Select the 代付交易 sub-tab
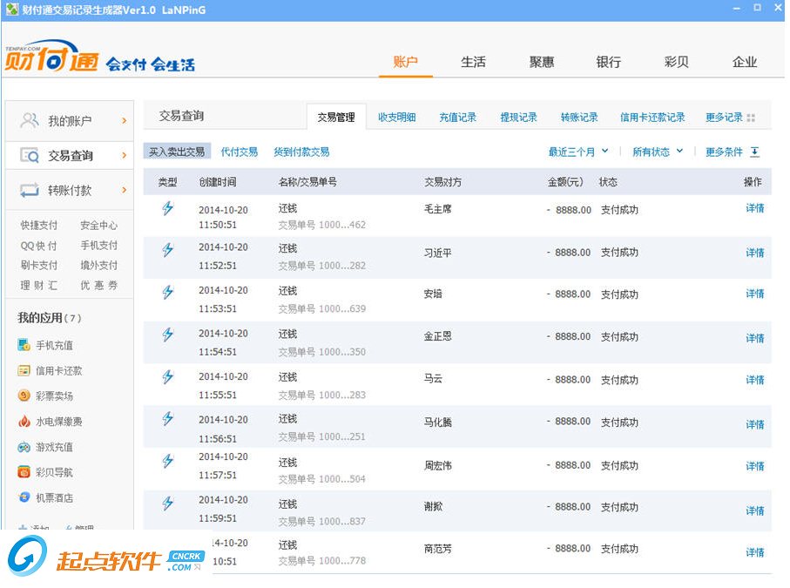This screenshot has height=588, width=790. pos(243,151)
